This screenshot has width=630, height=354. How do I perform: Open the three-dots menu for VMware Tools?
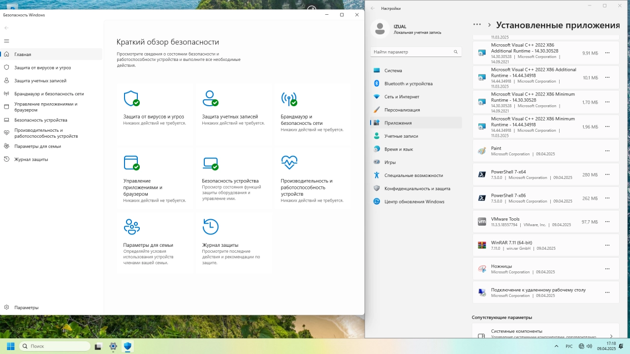point(607,222)
